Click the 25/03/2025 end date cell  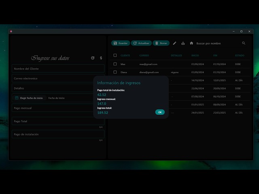pos(219,113)
